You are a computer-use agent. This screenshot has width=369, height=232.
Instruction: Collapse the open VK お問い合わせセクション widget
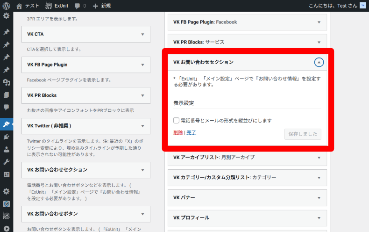(319, 62)
